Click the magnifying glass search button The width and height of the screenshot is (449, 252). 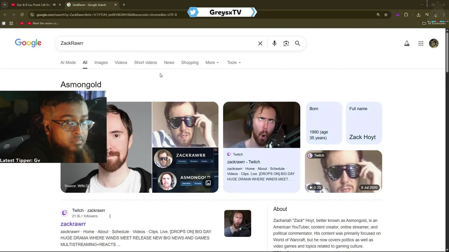click(x=297, y=43)
